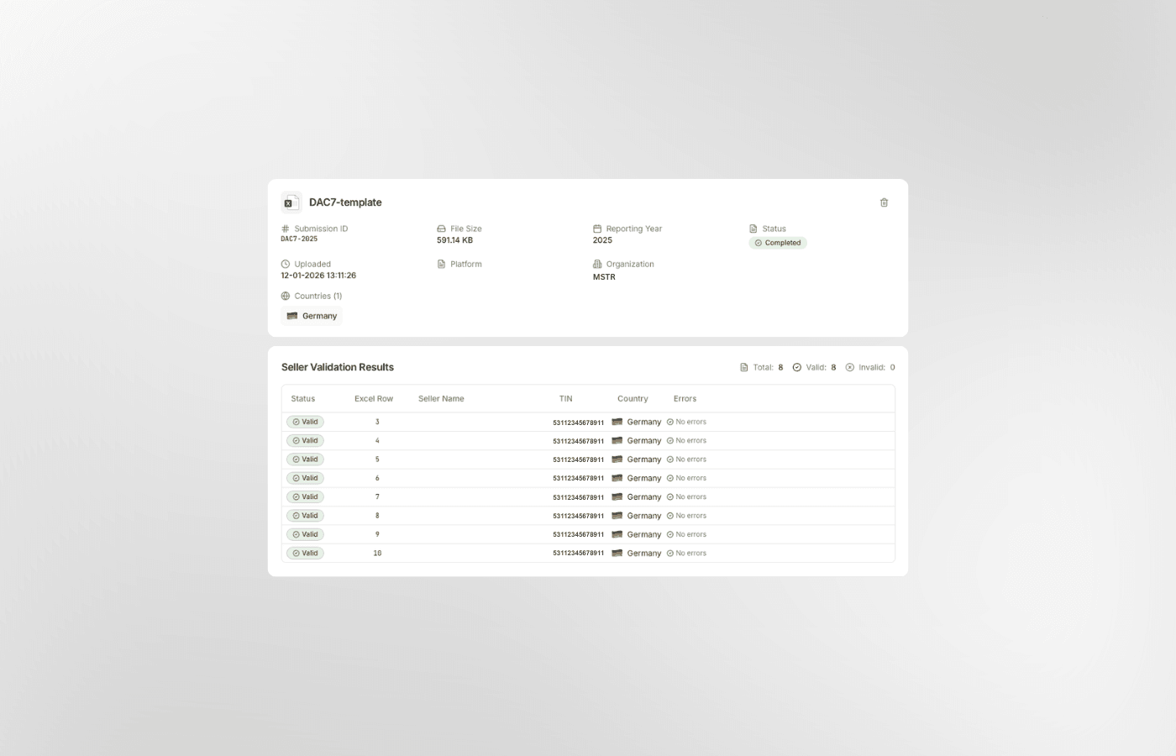Screen dimensions: 1176x756
Task: Click the Reporting Year calendar icon
Action: 596,228
